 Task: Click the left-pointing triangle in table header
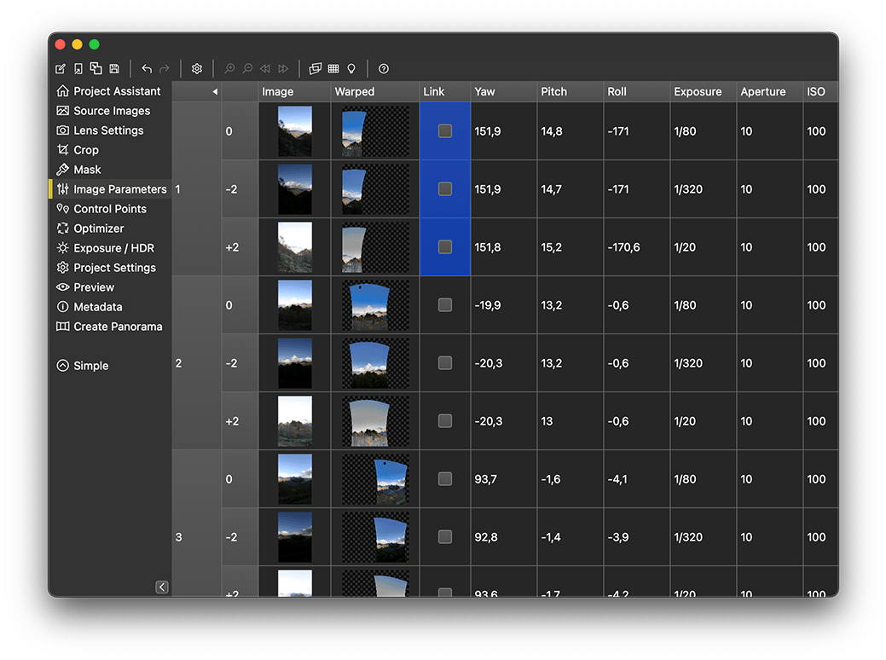click(215, 91)
